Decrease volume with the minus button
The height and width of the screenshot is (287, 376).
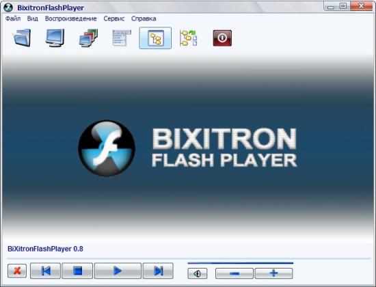tap(234, 273)
